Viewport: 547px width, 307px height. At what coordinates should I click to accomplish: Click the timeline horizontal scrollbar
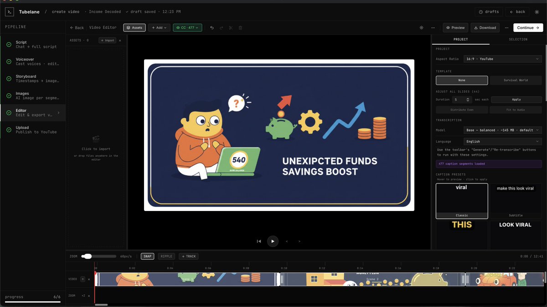click(101, 305)
